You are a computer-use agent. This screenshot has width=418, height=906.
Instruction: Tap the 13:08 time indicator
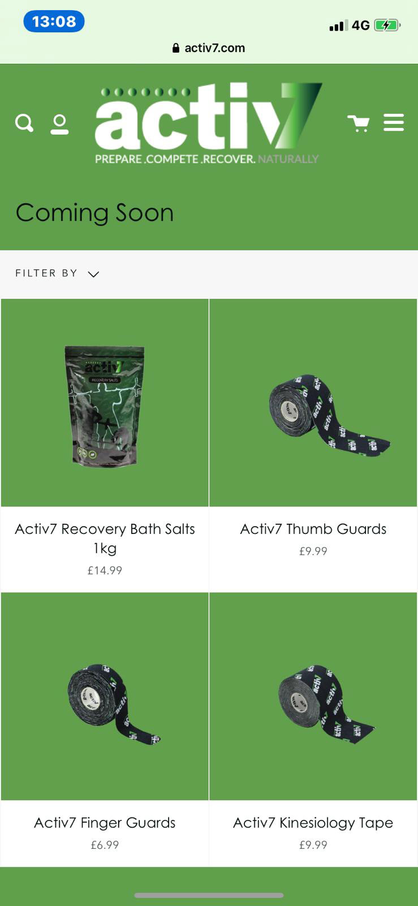(54, 22)
